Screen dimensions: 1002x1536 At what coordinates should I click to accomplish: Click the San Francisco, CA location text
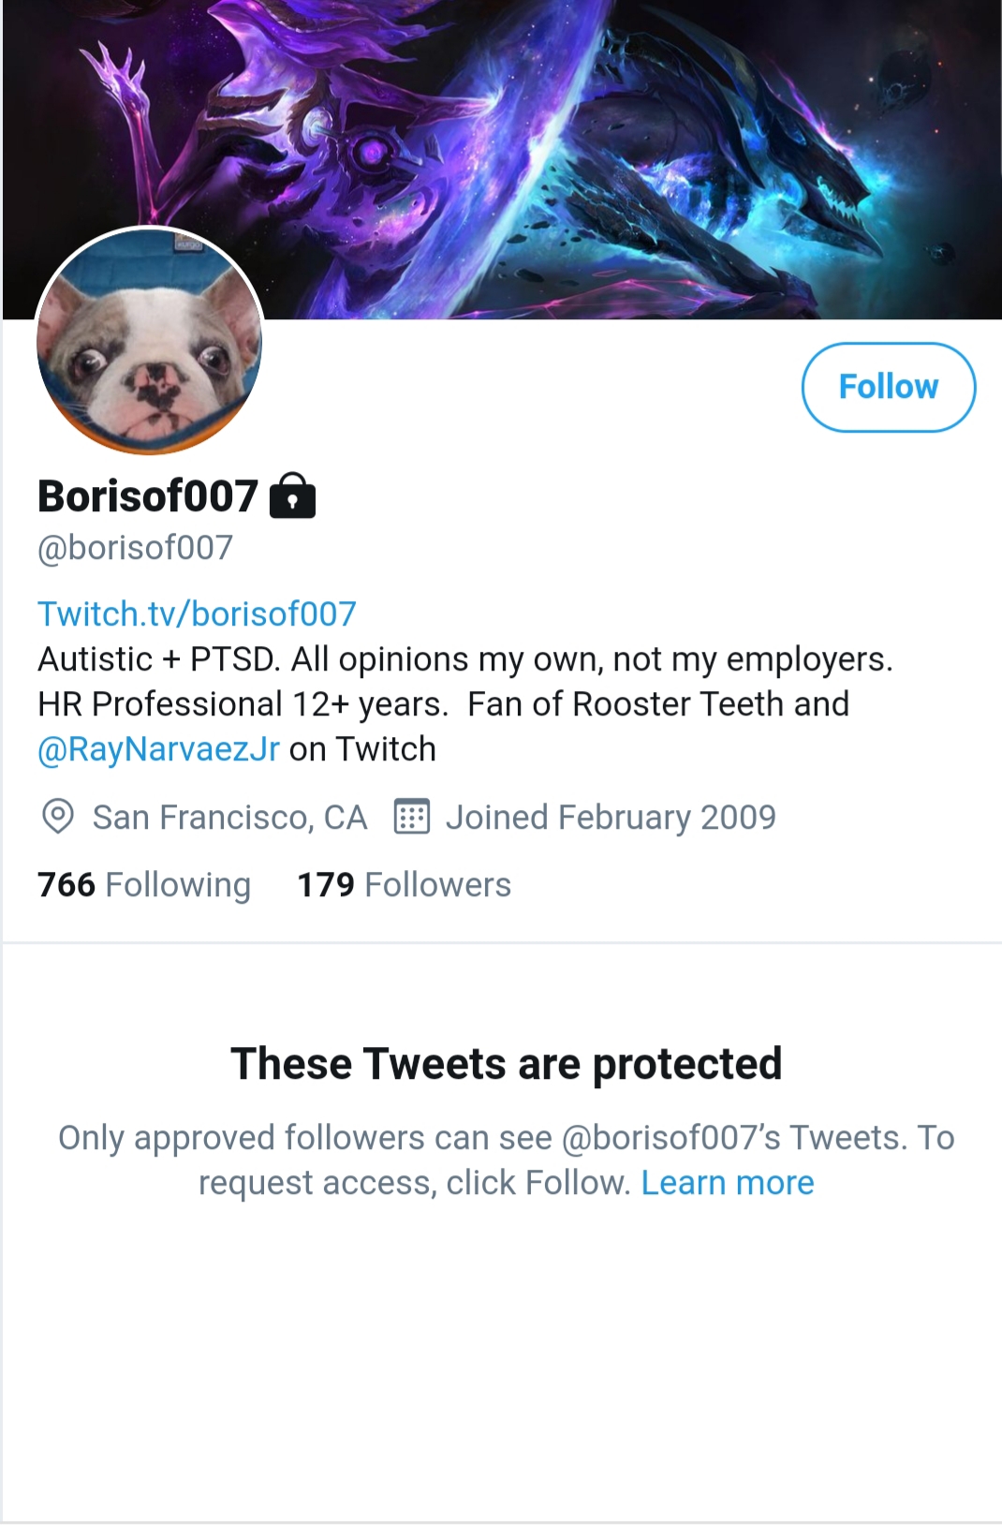(x=229, y=818)
